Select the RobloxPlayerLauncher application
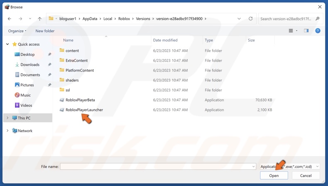The height and width of the screenshot is (186, 328). 84,110
